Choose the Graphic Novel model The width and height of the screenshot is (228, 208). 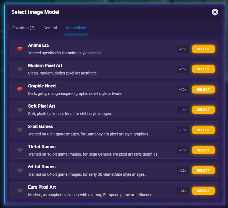(x=203, y=89)
